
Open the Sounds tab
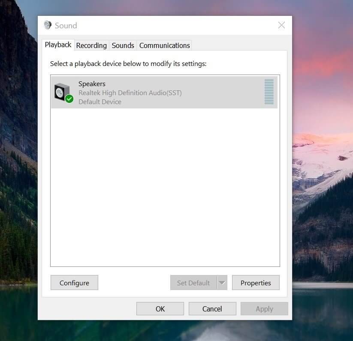pos(123,46)
